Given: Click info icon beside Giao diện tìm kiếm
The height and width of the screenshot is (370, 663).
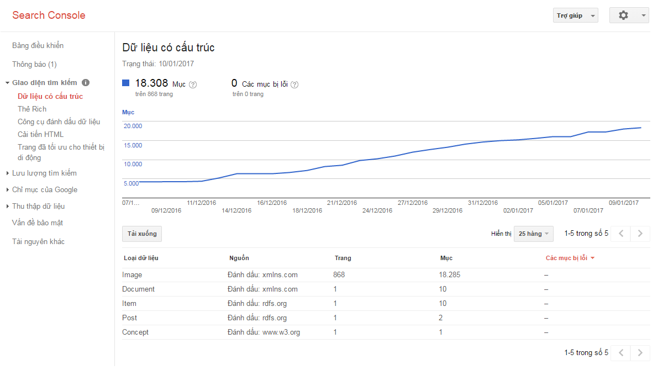Looking at the screenshot, I should click(86, 83).
